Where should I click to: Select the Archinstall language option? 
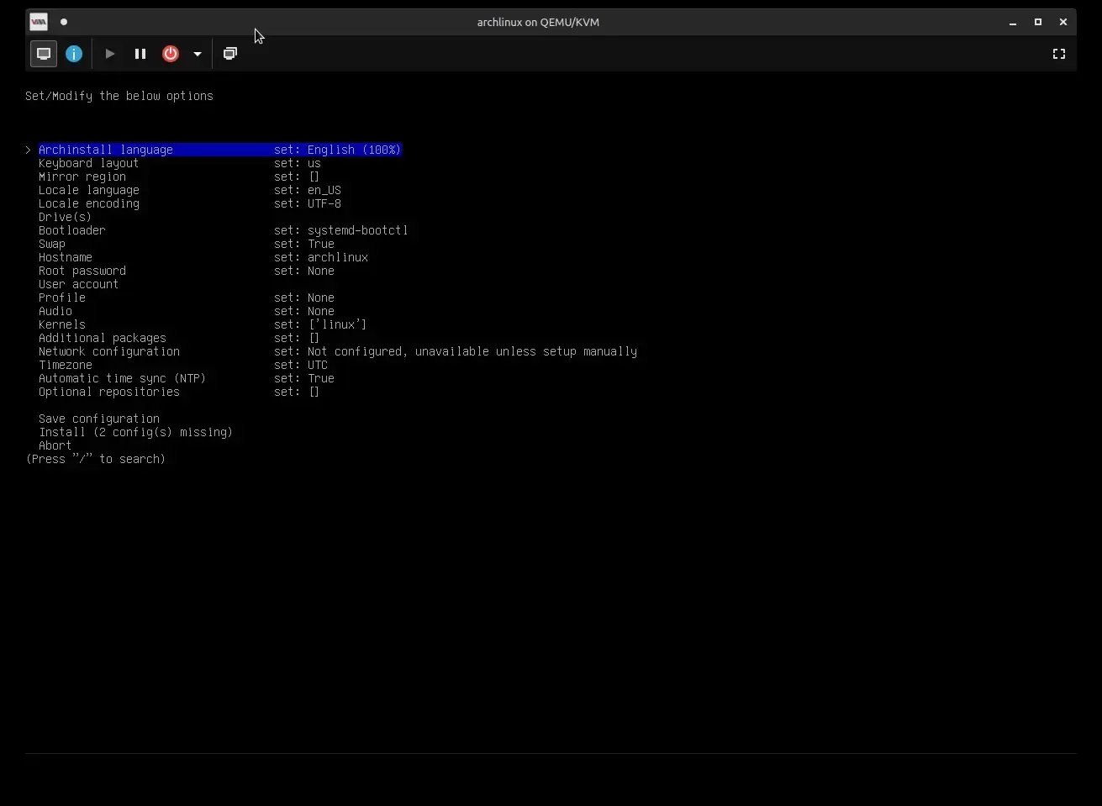(x=106, y=150)
